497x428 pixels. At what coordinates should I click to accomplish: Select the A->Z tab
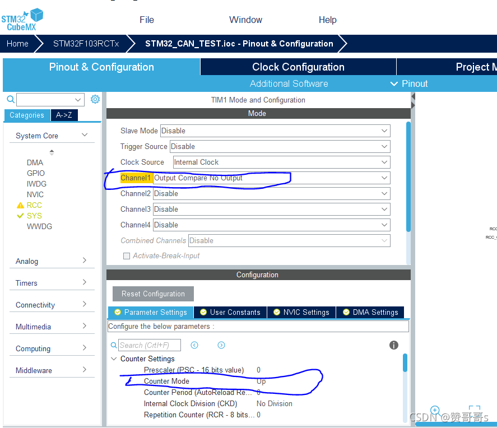64,115
